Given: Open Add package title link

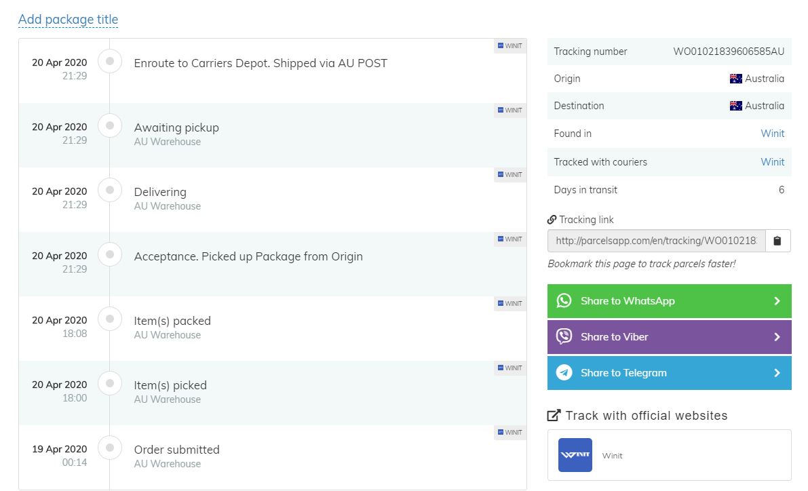Looking at the screenshot, I should coord(68,20).
